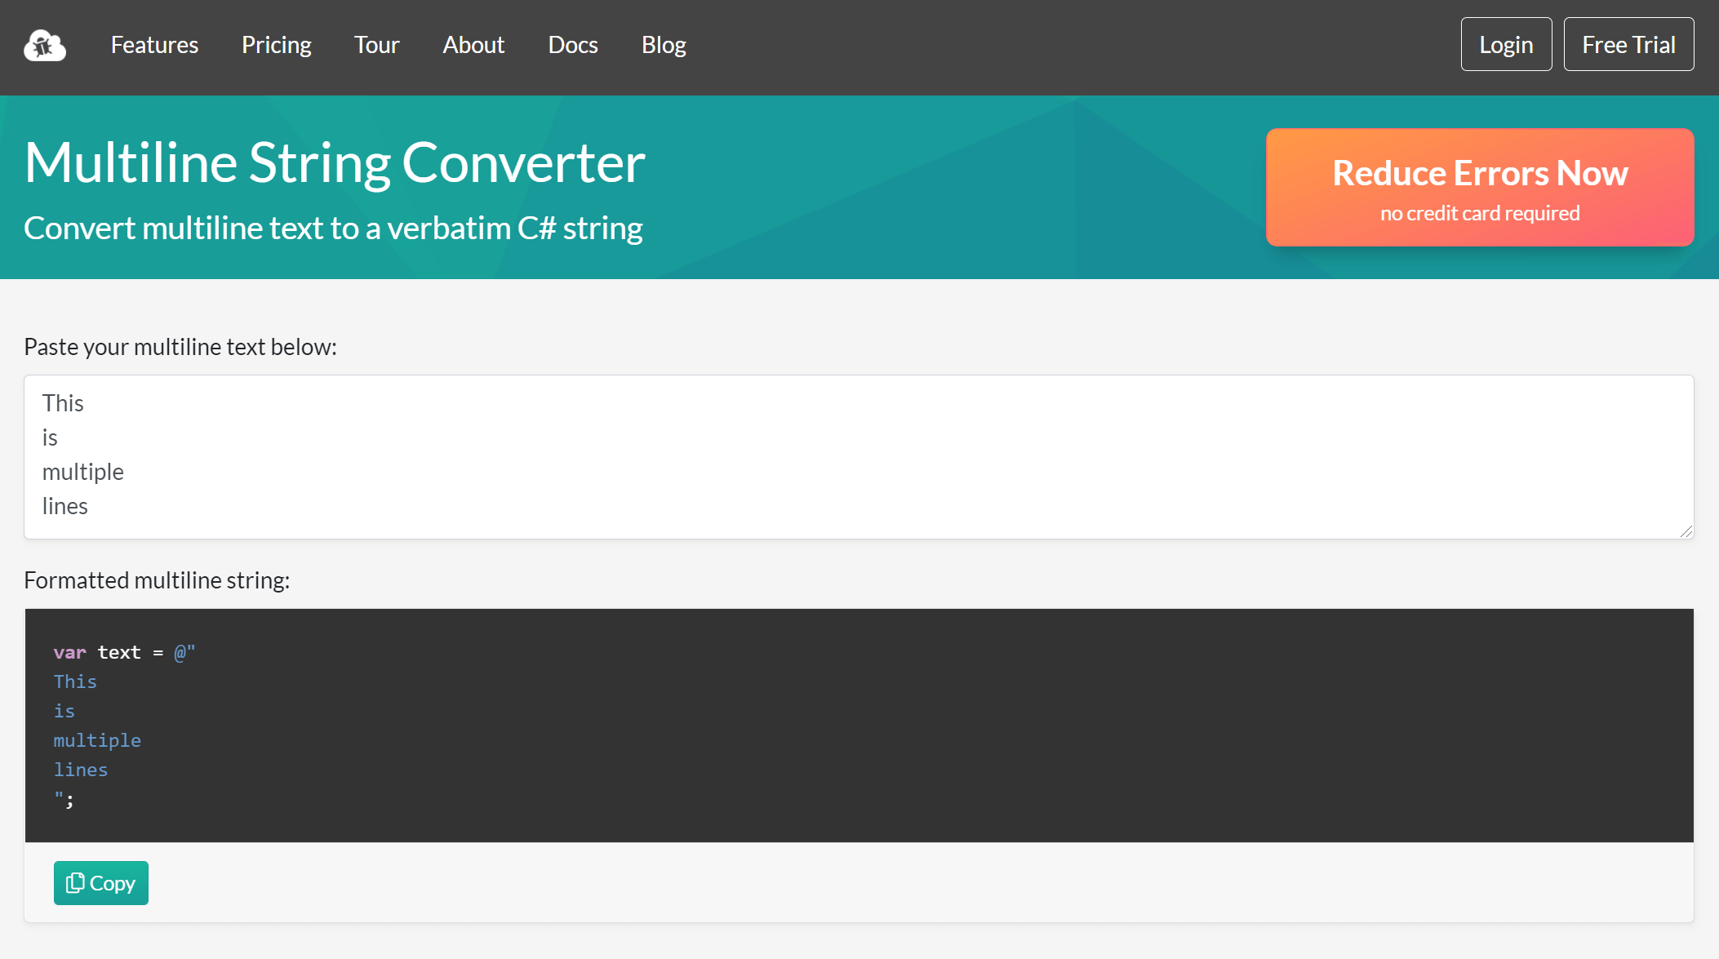
Task: Open the About page
Action: click(x=473, y=46)
